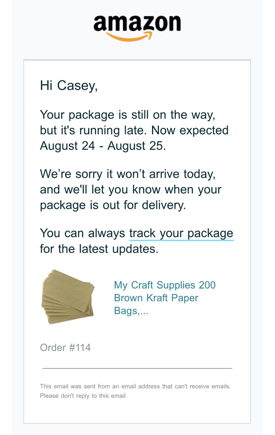Click the 'running late' delivery message paragraph

coord(134,130)
